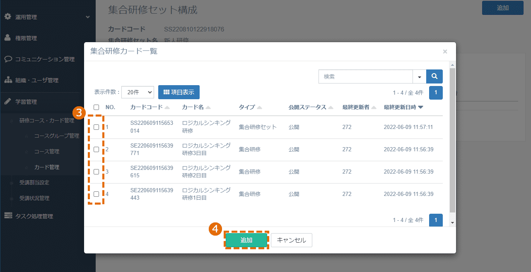
Task: Sort by カードコード column
Action: pos(150,107)
